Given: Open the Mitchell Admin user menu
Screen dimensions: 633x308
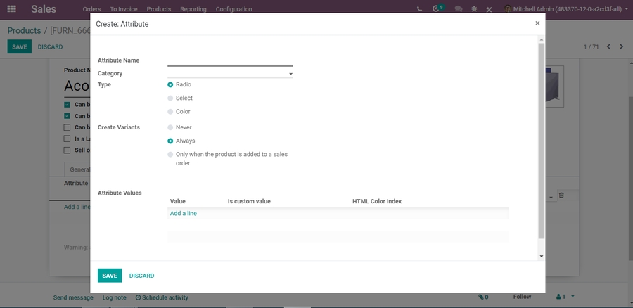Looking at the screenshot, I should pyautogui.click(x=563, y=9).
